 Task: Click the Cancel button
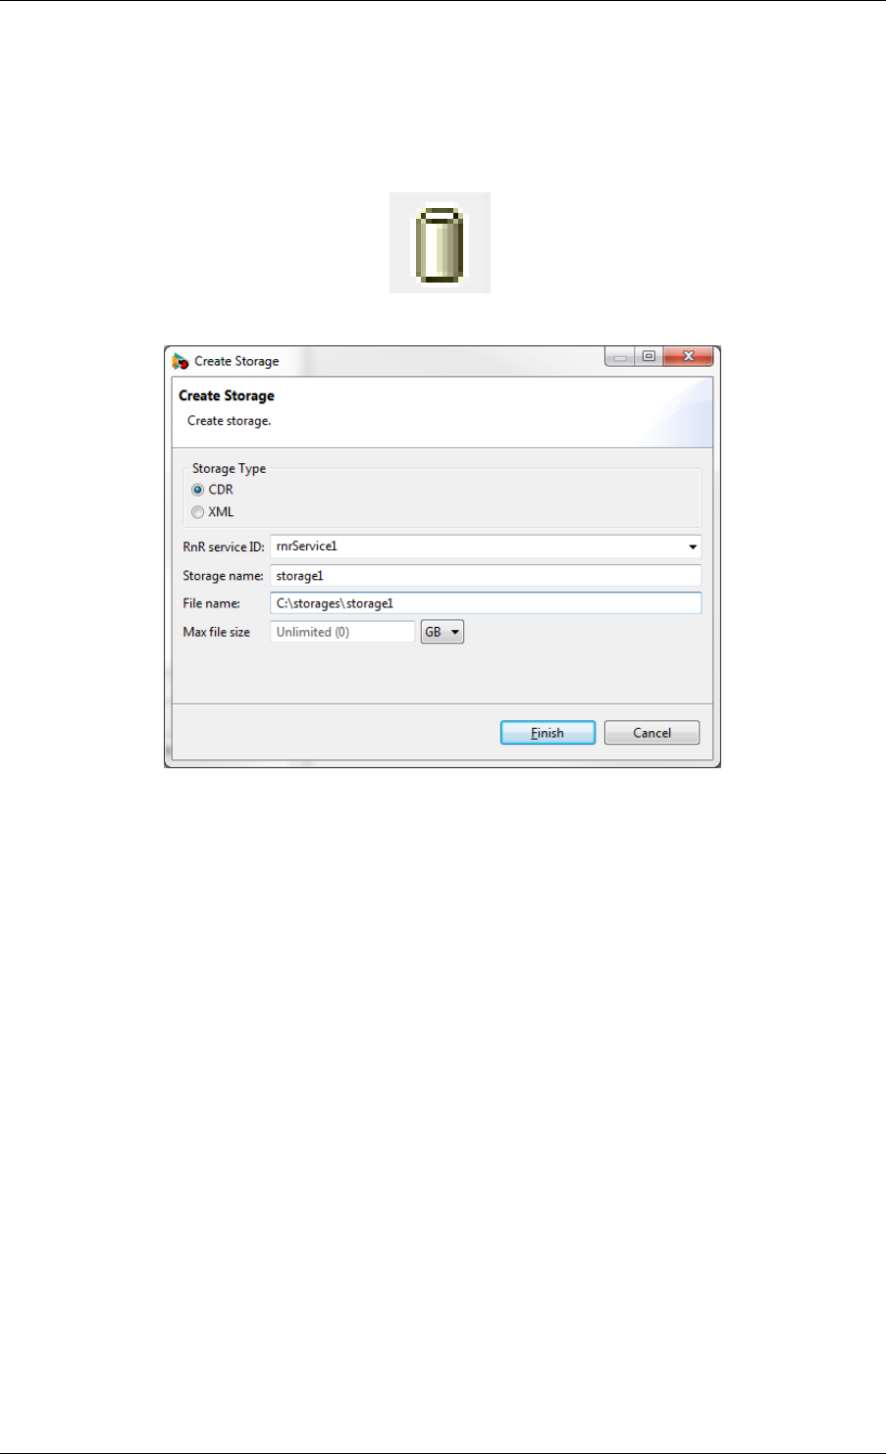point(651,733)
